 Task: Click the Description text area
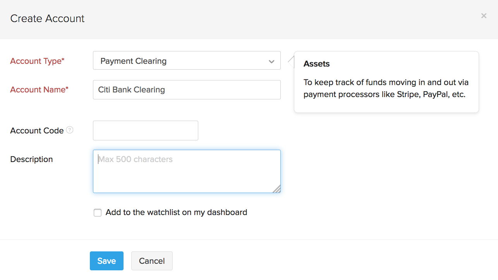187,171
